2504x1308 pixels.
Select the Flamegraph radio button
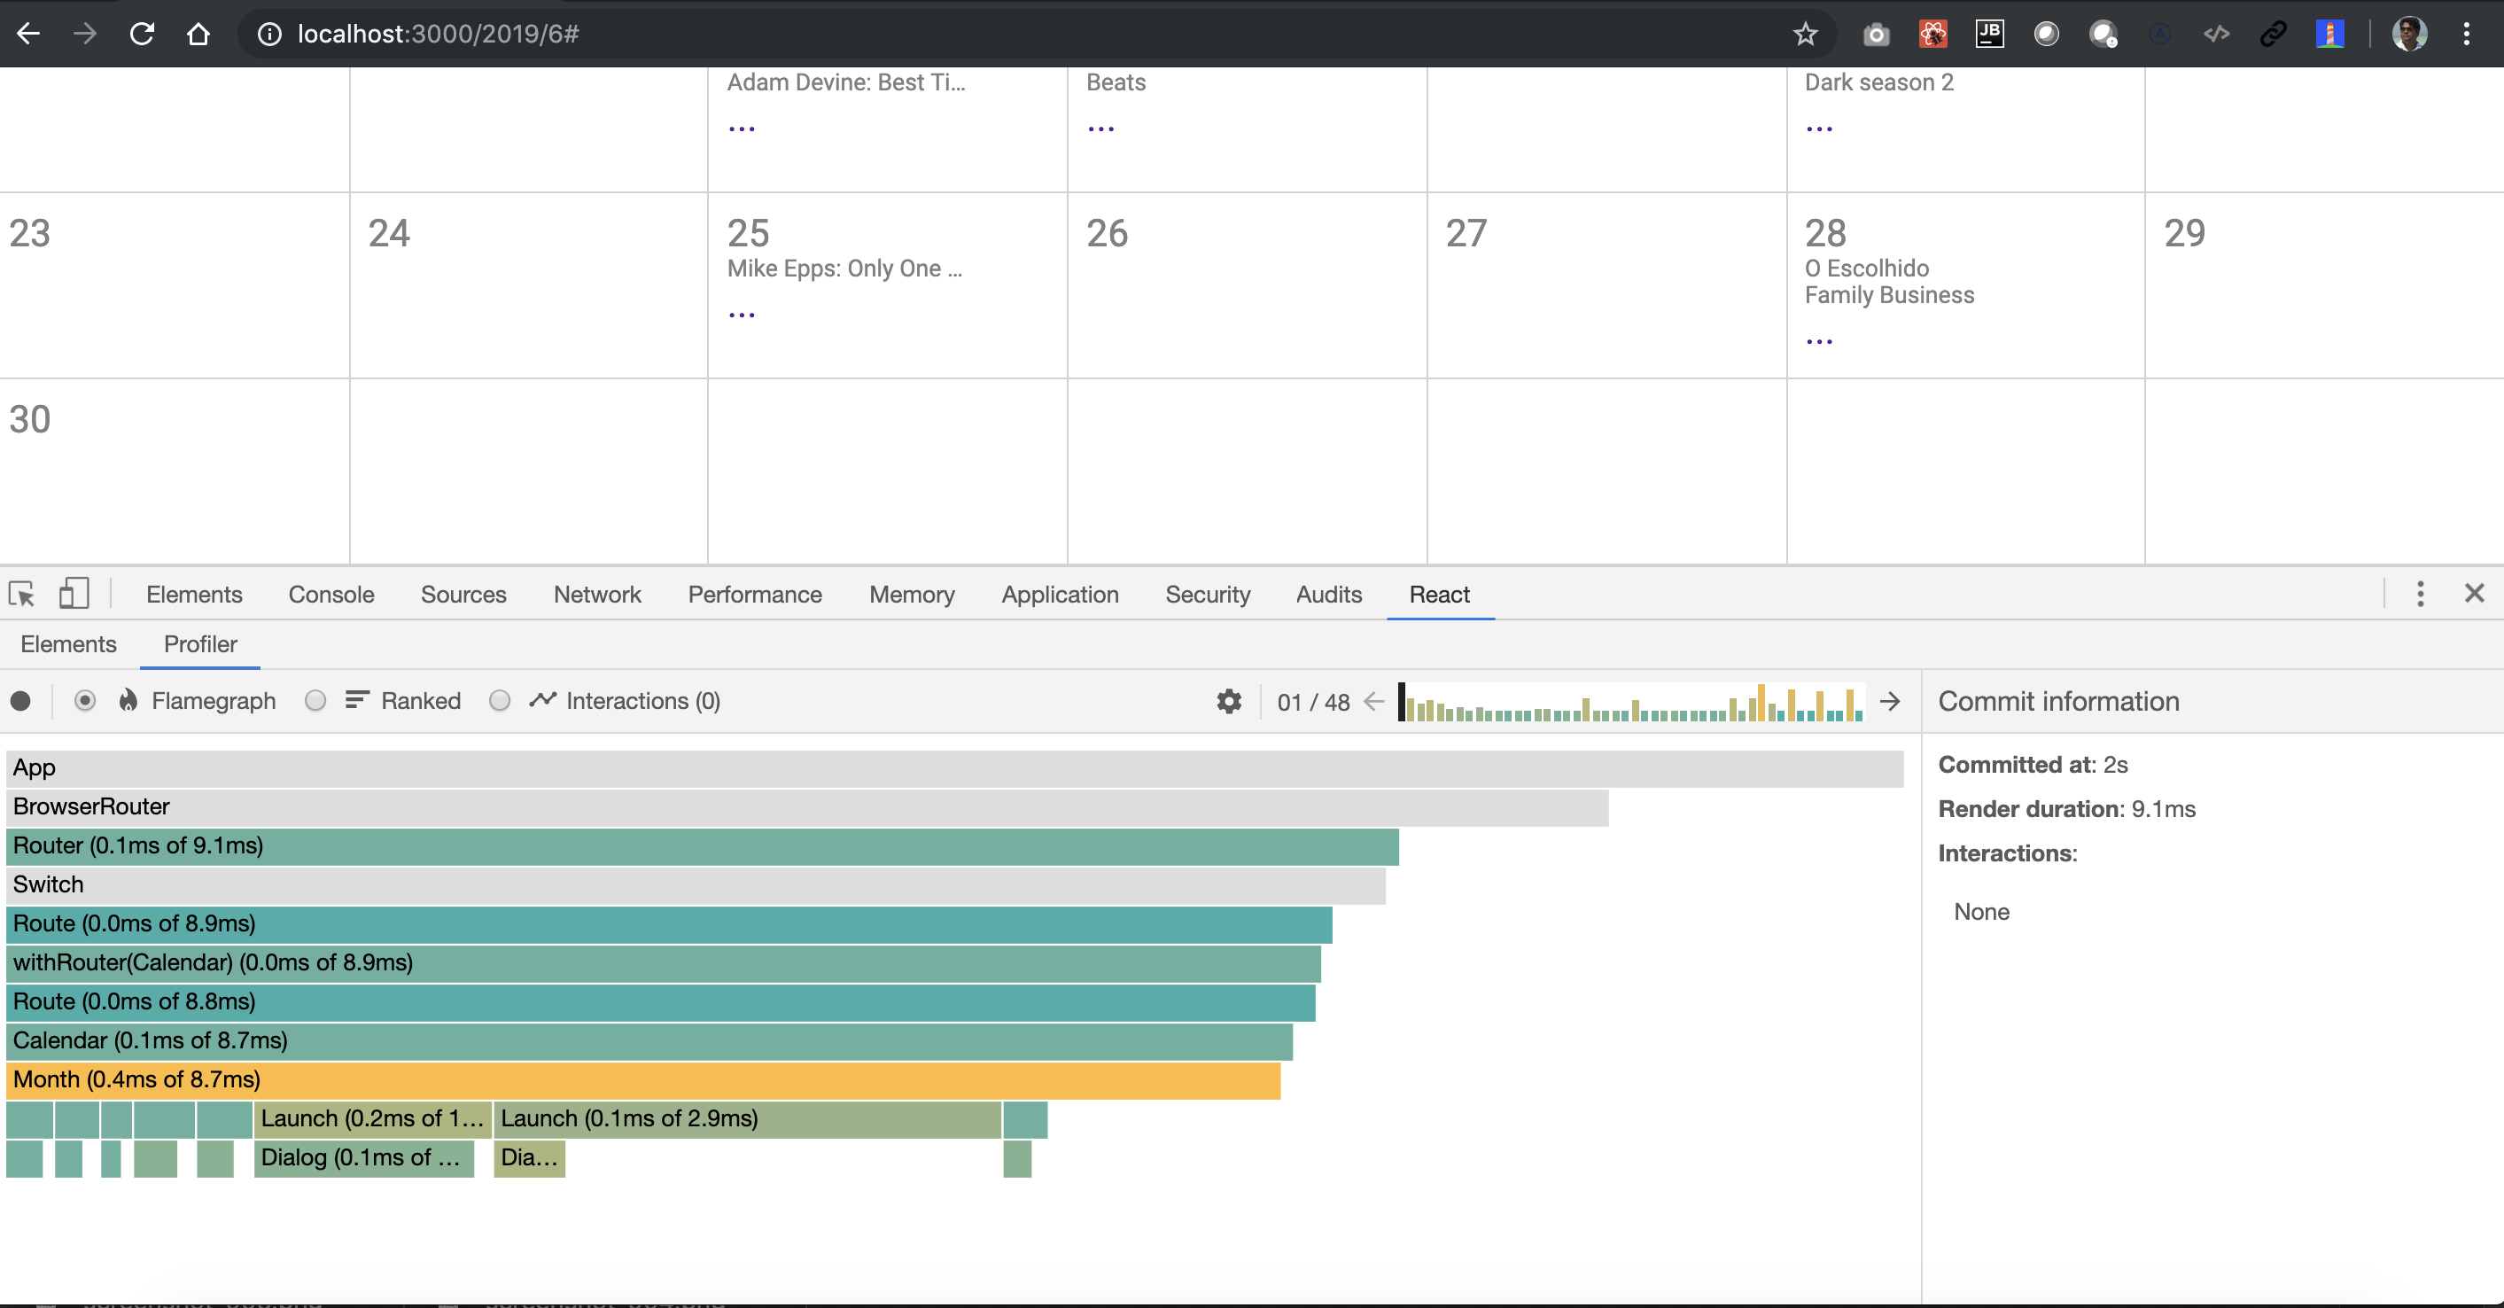click(84, 701)
